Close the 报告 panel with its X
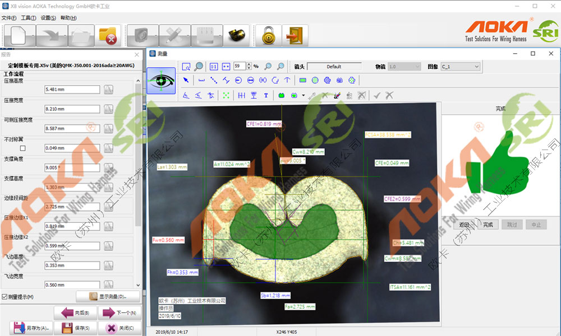561x336 pixels. coord(137,55)
